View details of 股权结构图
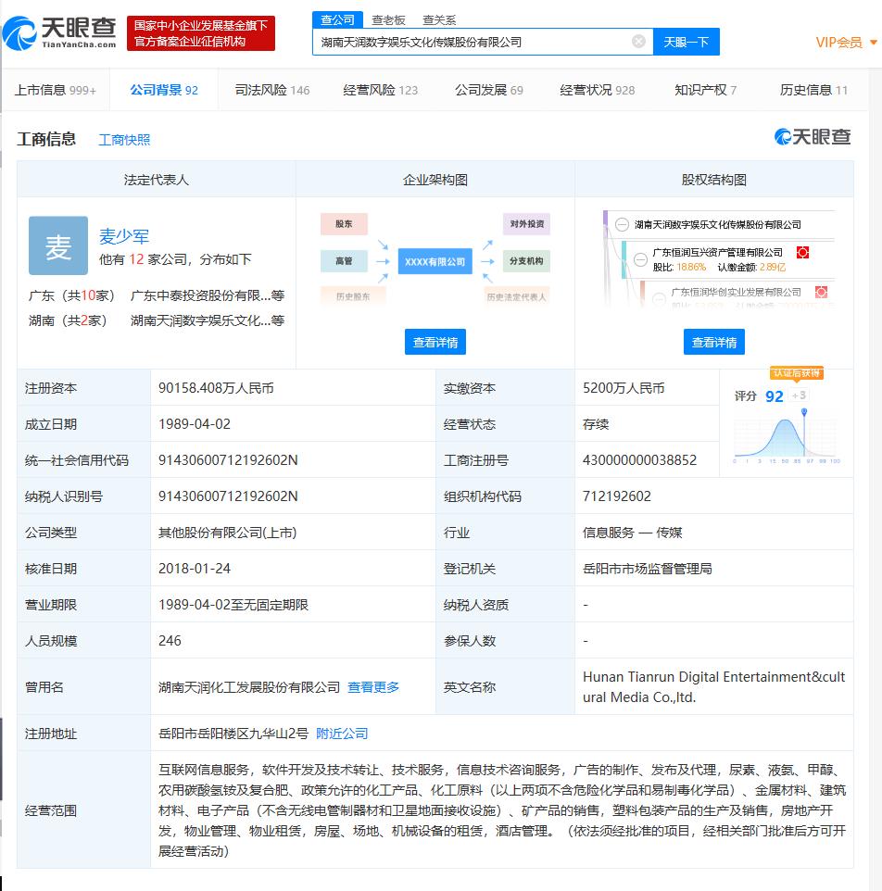 point(713,342)
